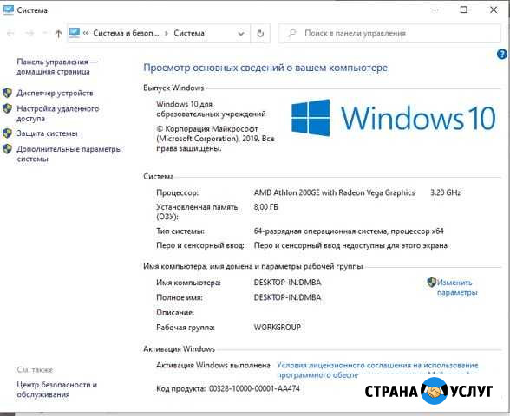The image size is (510, 416).
Task: Click 'Windows 10 для образовательных учреждений' edition text
Action: 211,109
